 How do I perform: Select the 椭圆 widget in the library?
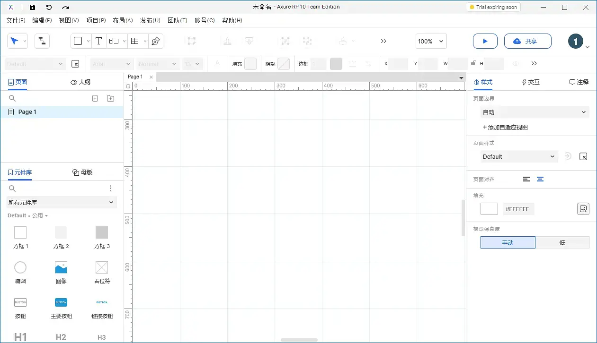pos(20,267)
